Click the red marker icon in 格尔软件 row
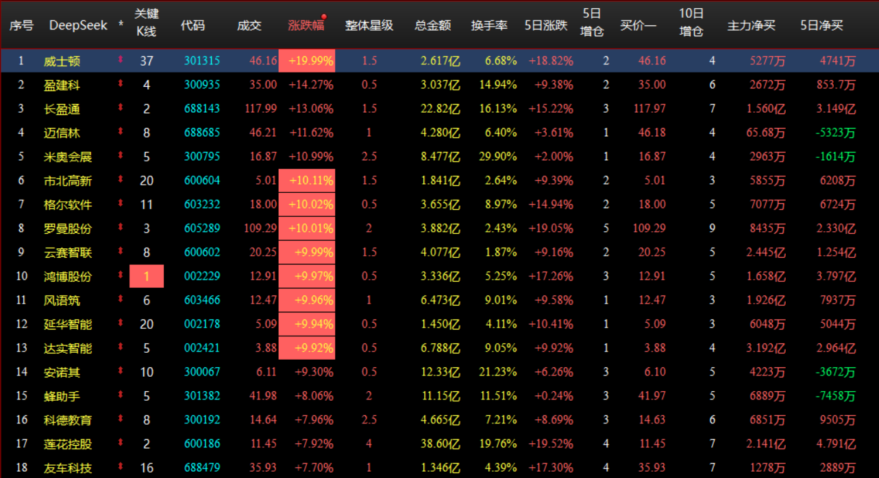879x478 pixels. point(121,204)
